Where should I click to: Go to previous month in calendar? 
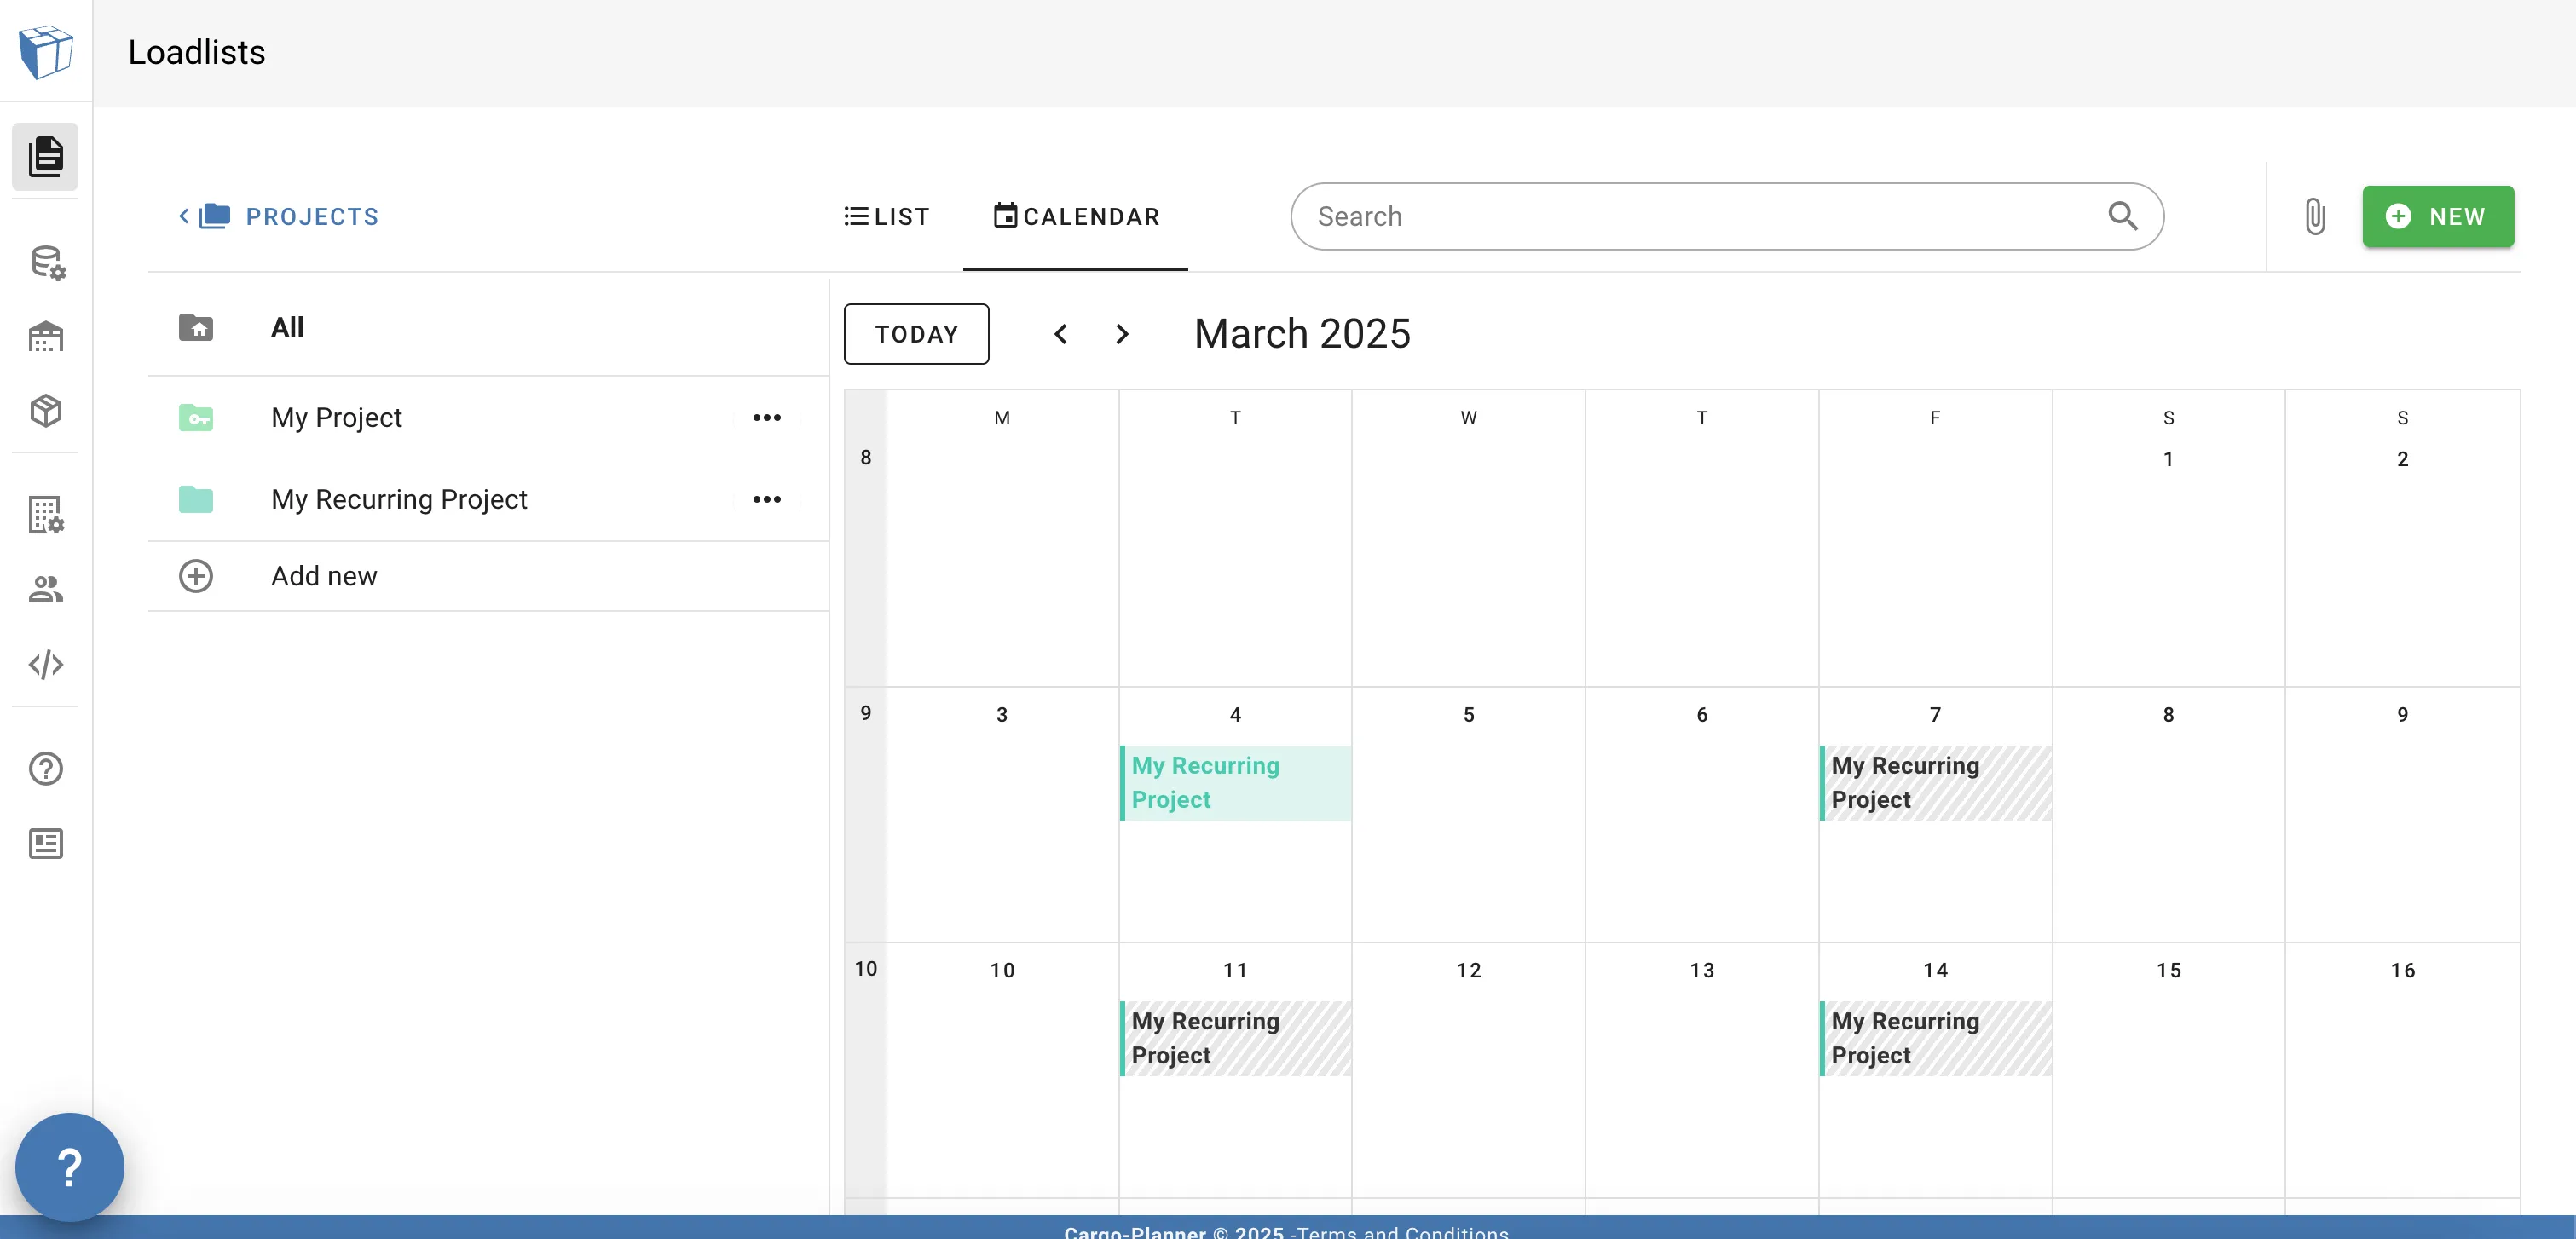[1061, 334]
